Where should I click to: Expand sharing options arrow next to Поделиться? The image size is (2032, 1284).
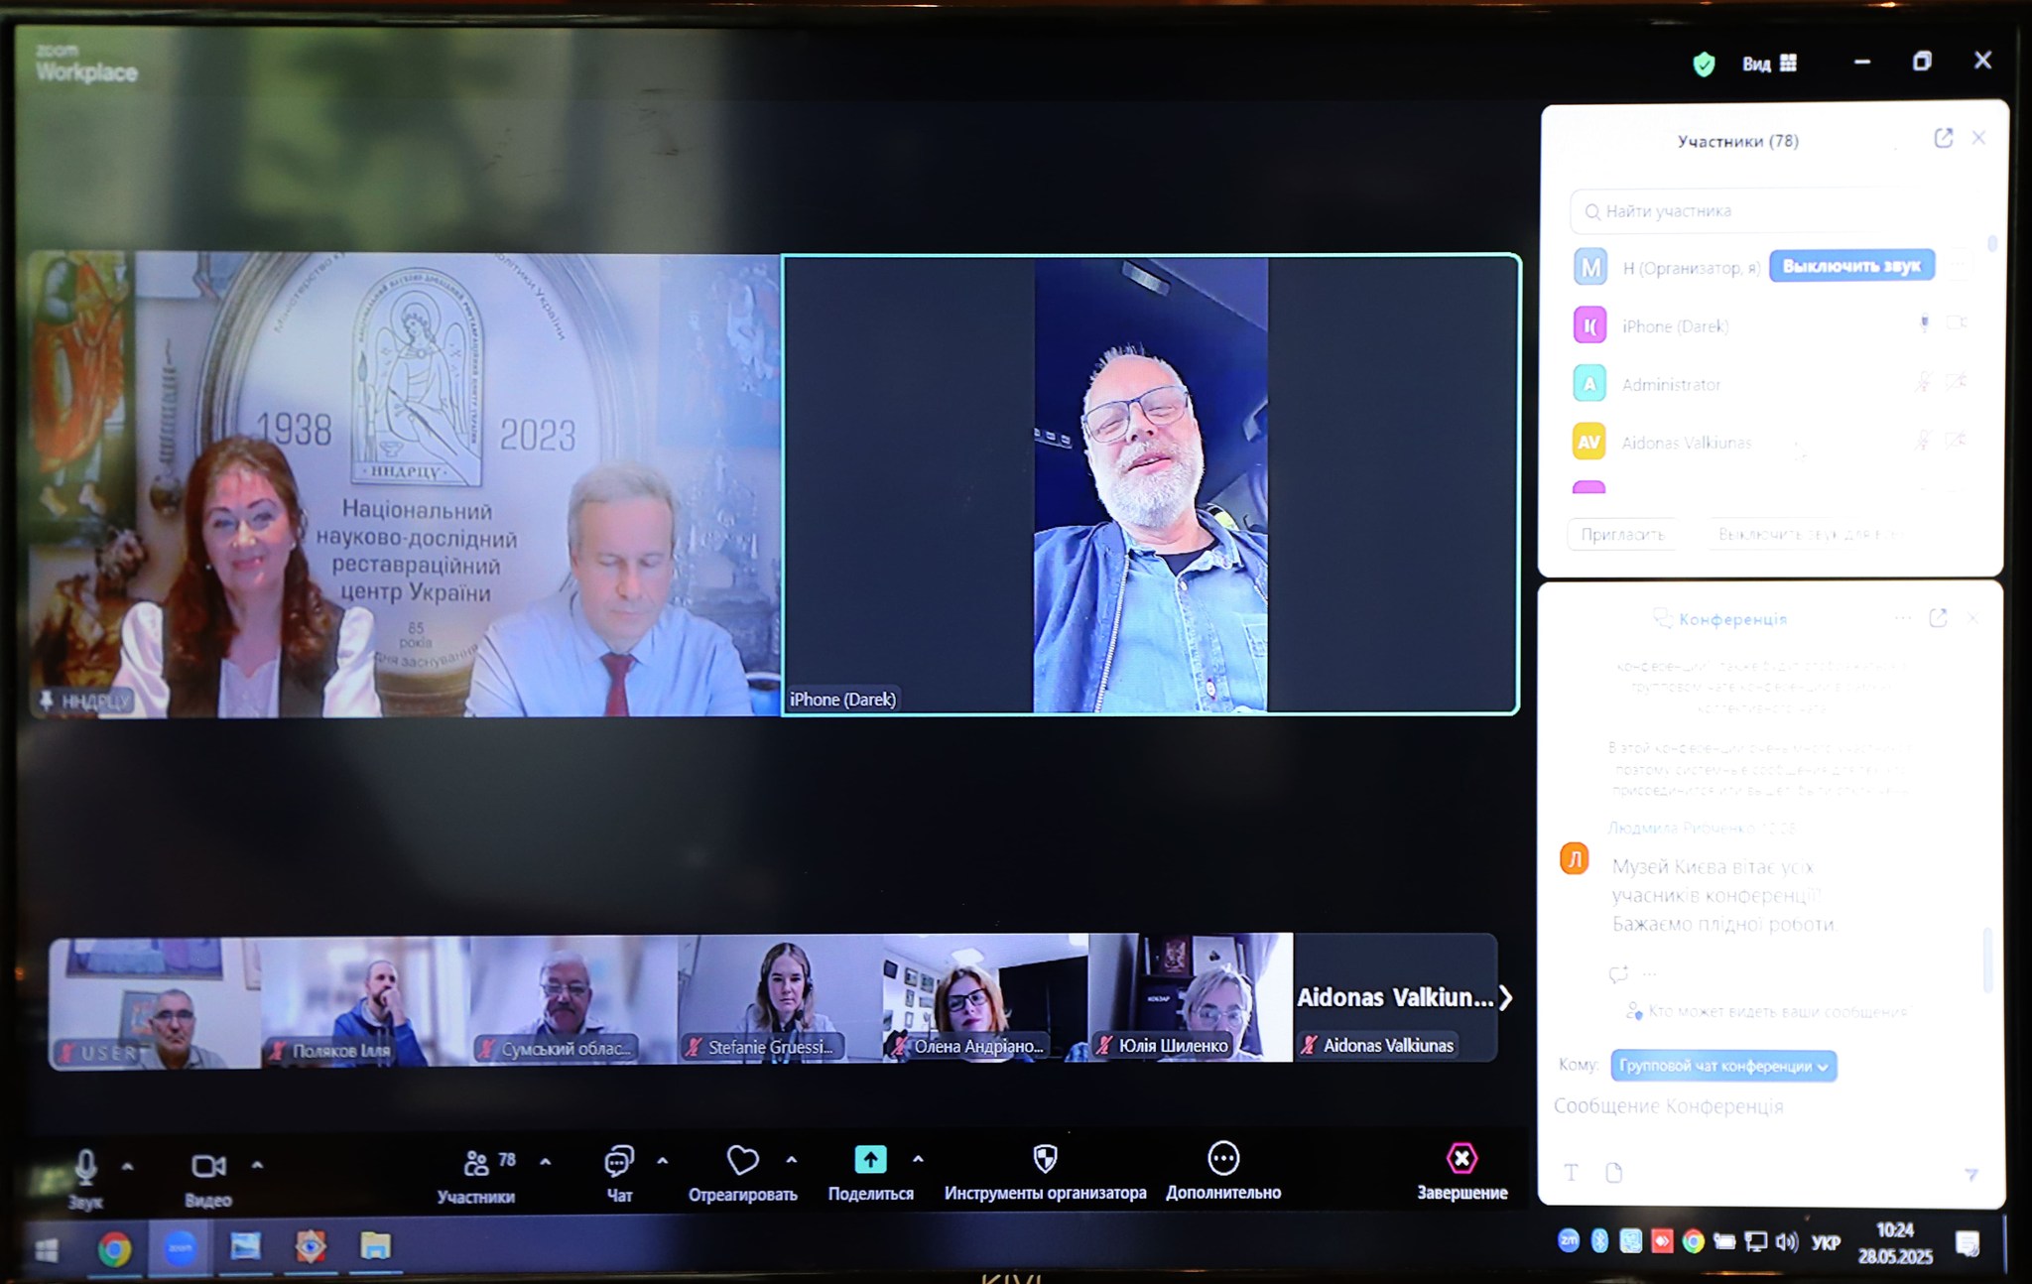pyautogui.click(x=919, y=1159)
